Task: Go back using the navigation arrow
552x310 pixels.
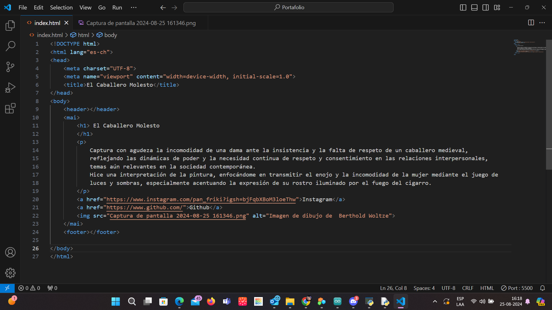Action: point(163,7)
